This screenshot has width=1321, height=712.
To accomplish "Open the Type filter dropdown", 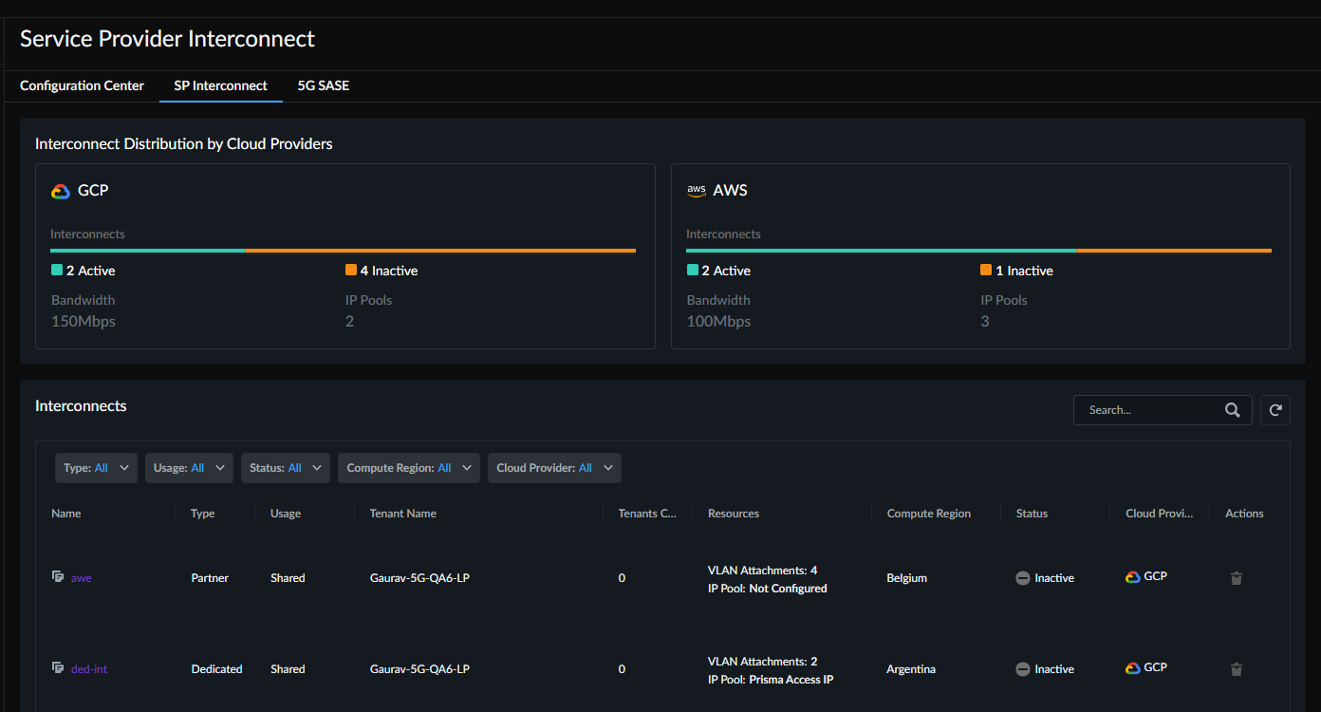I will (96, 468).
